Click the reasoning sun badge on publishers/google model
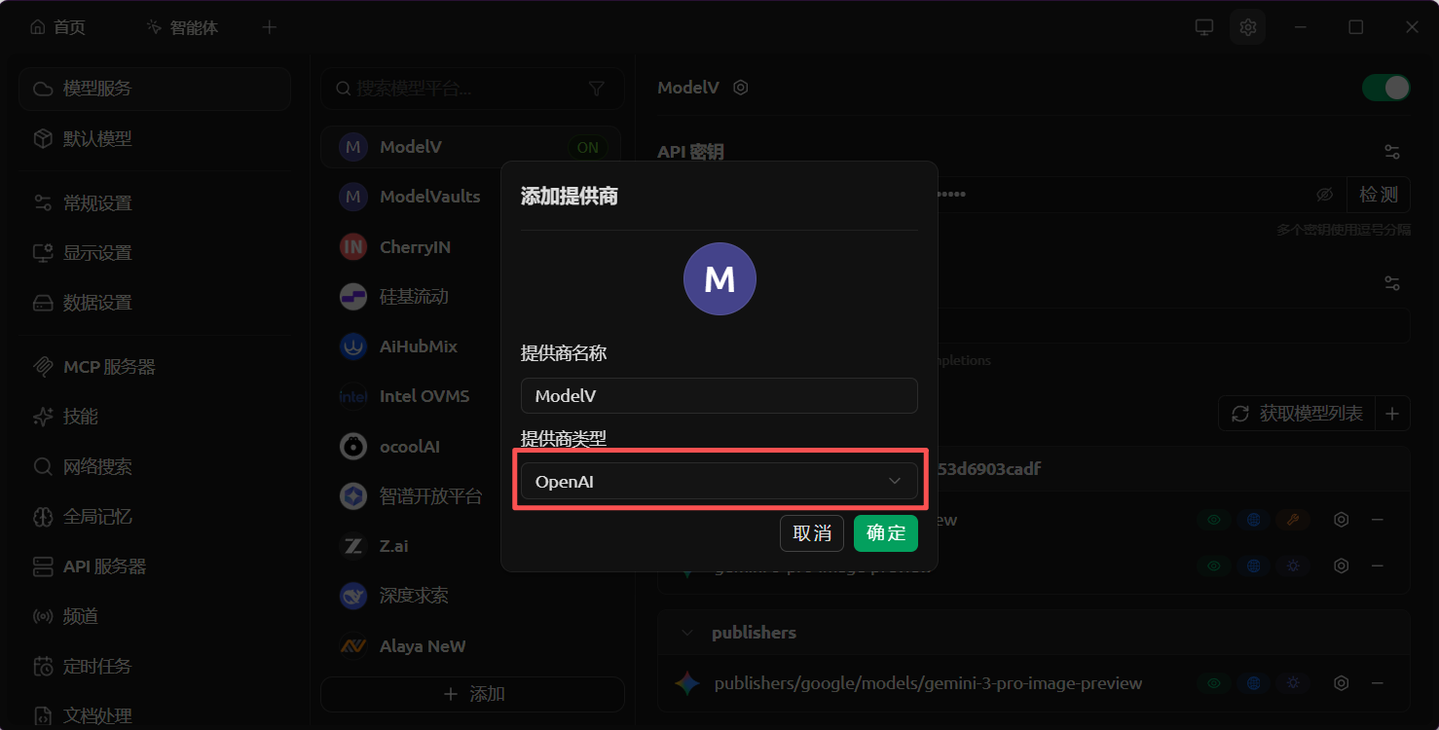The image size is (1439, 730). tap(1294, 683)
